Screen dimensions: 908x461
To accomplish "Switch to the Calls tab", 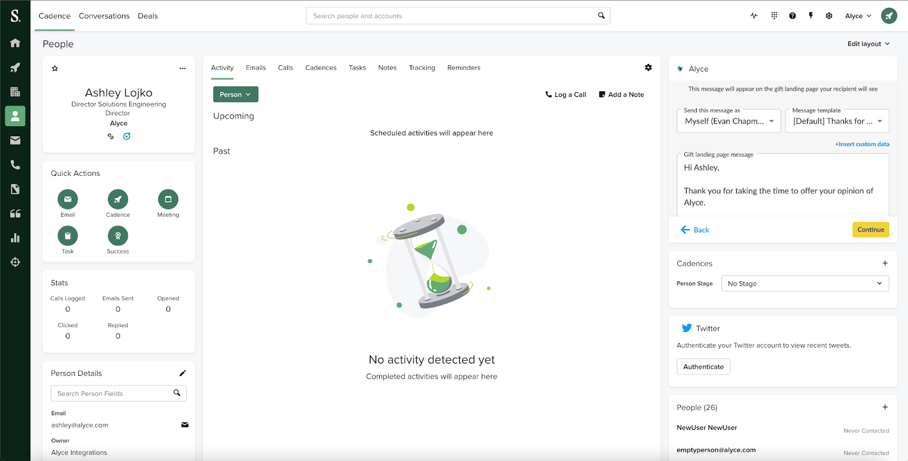I will (285, 67).
